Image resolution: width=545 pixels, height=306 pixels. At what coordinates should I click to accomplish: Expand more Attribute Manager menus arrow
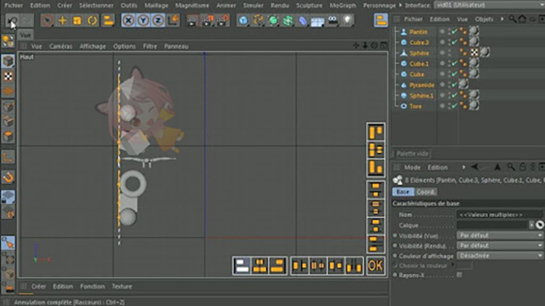tap(464, 168)
